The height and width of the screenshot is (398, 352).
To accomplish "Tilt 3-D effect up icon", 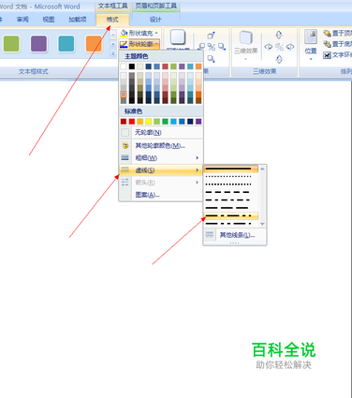I will point(279,35).
